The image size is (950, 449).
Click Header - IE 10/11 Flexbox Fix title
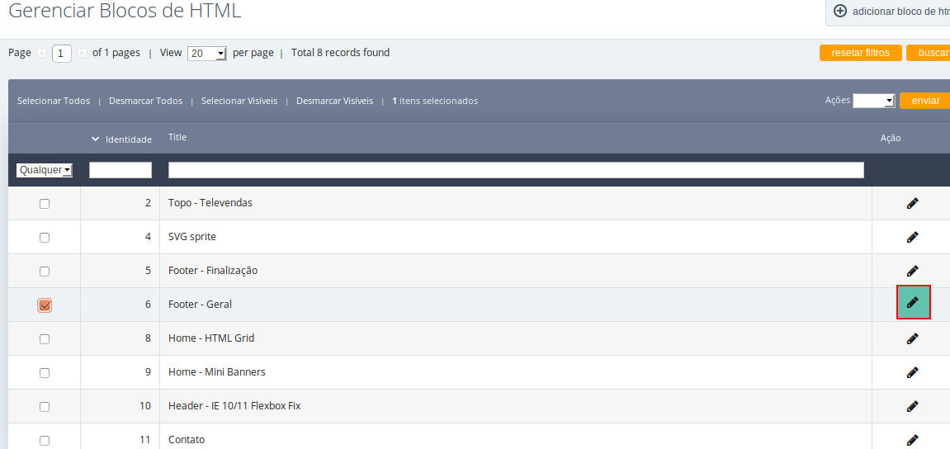[234, 406]
